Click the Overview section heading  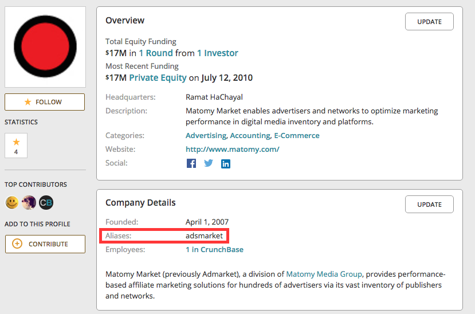click(125, 20)
